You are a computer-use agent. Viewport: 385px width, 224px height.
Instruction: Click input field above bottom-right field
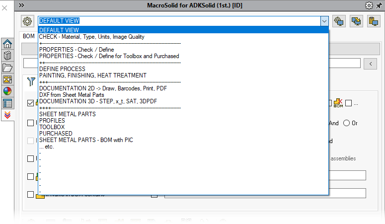click(347, 175)
